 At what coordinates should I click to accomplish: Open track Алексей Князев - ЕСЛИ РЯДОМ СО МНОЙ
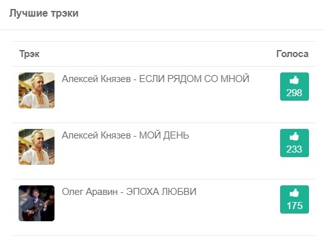[156, 79]
